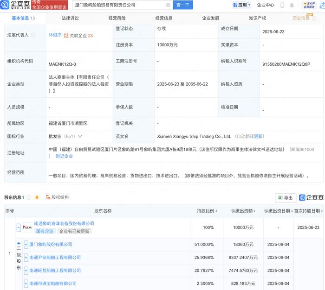The height and width of the screenshot is (290, 325).
Task: Open 南通象屿海洋装备股份有限公司 link
Action: tap(64, 223)
